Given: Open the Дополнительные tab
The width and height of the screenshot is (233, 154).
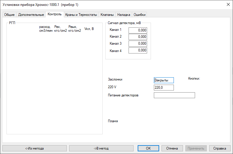Looking at the screenshot, I should 31,15.
